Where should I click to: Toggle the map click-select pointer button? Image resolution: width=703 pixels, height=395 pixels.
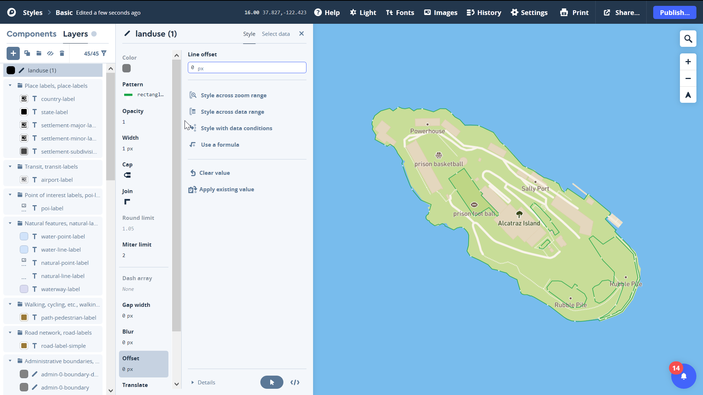(x=272, y=382)
